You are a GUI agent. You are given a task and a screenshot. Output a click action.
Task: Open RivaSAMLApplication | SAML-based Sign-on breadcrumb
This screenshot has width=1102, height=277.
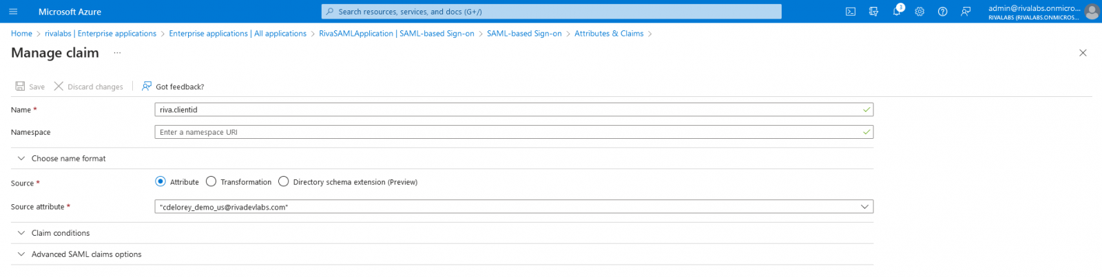point(397,34)
